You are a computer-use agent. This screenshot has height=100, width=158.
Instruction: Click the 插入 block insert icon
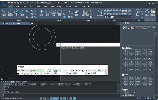[137, 13]
